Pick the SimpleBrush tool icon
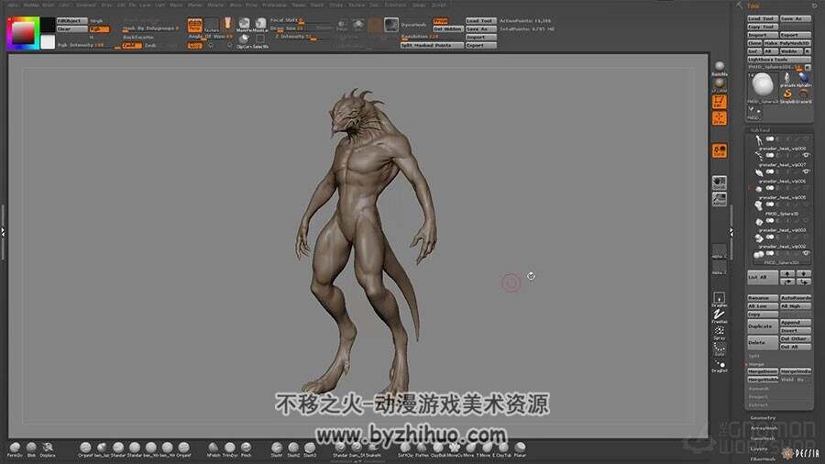This screenshot has width=825, height=464. coord(787,94)
